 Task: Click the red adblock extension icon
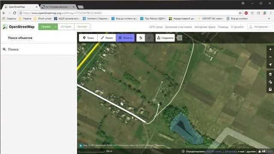tap(246, 13)
